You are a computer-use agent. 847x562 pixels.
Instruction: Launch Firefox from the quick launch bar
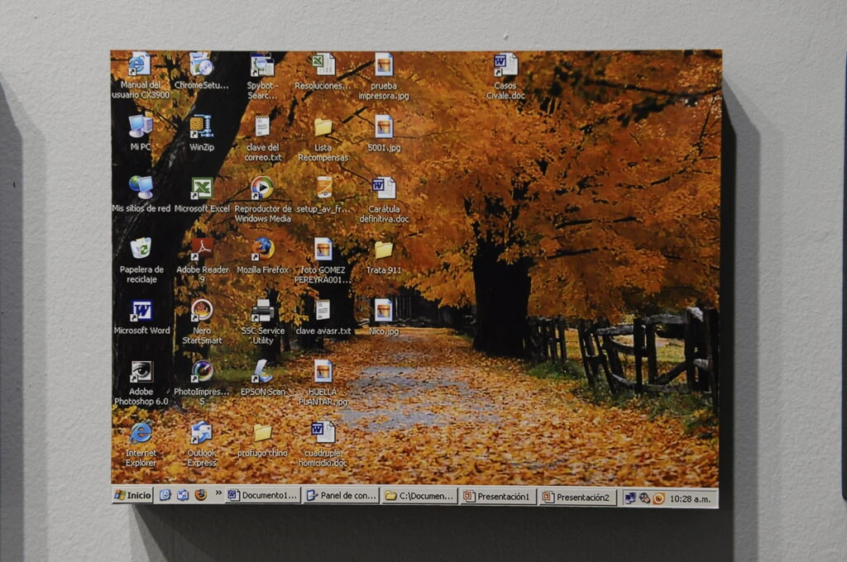click(200, 495)
